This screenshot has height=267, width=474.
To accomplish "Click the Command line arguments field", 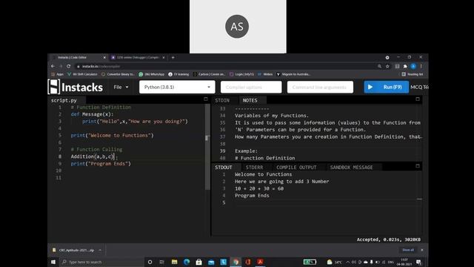I will 320,88.
